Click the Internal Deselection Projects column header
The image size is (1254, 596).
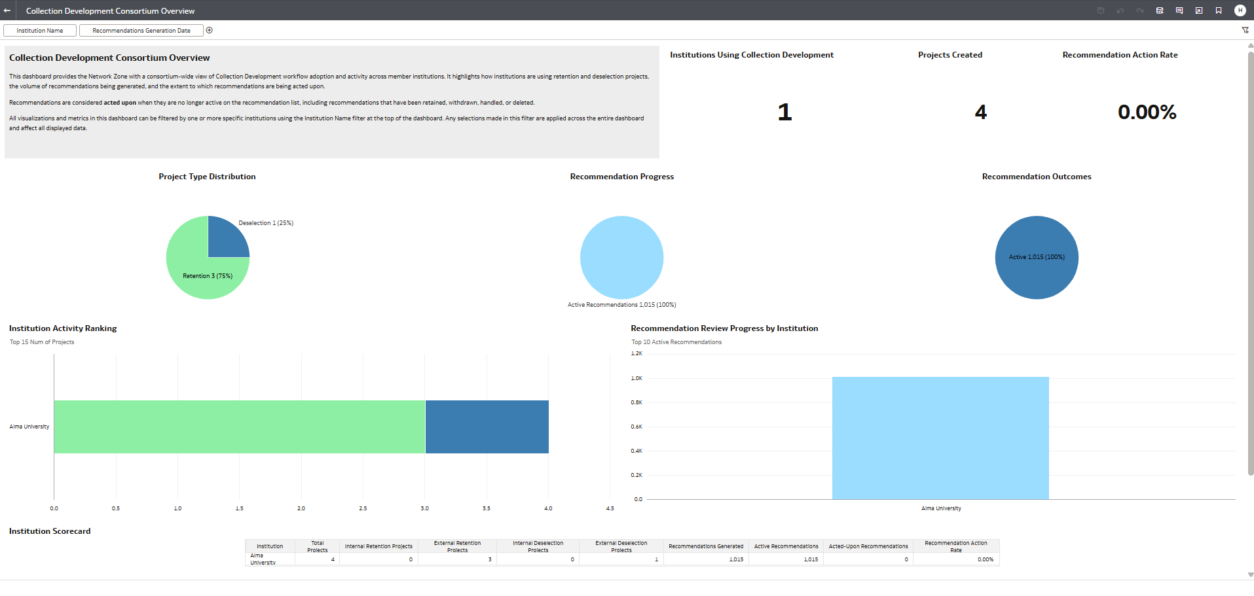point(538,546)
